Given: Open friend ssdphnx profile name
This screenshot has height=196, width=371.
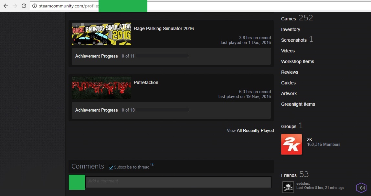Looking at the screenshot, I should tap(303, 183).
